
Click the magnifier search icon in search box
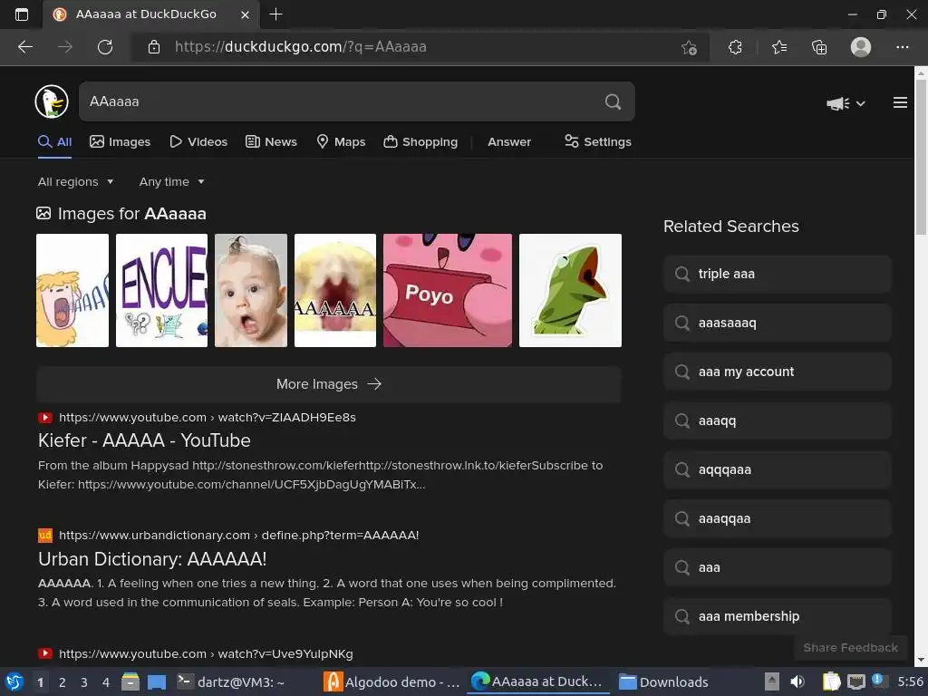[614, 101]
